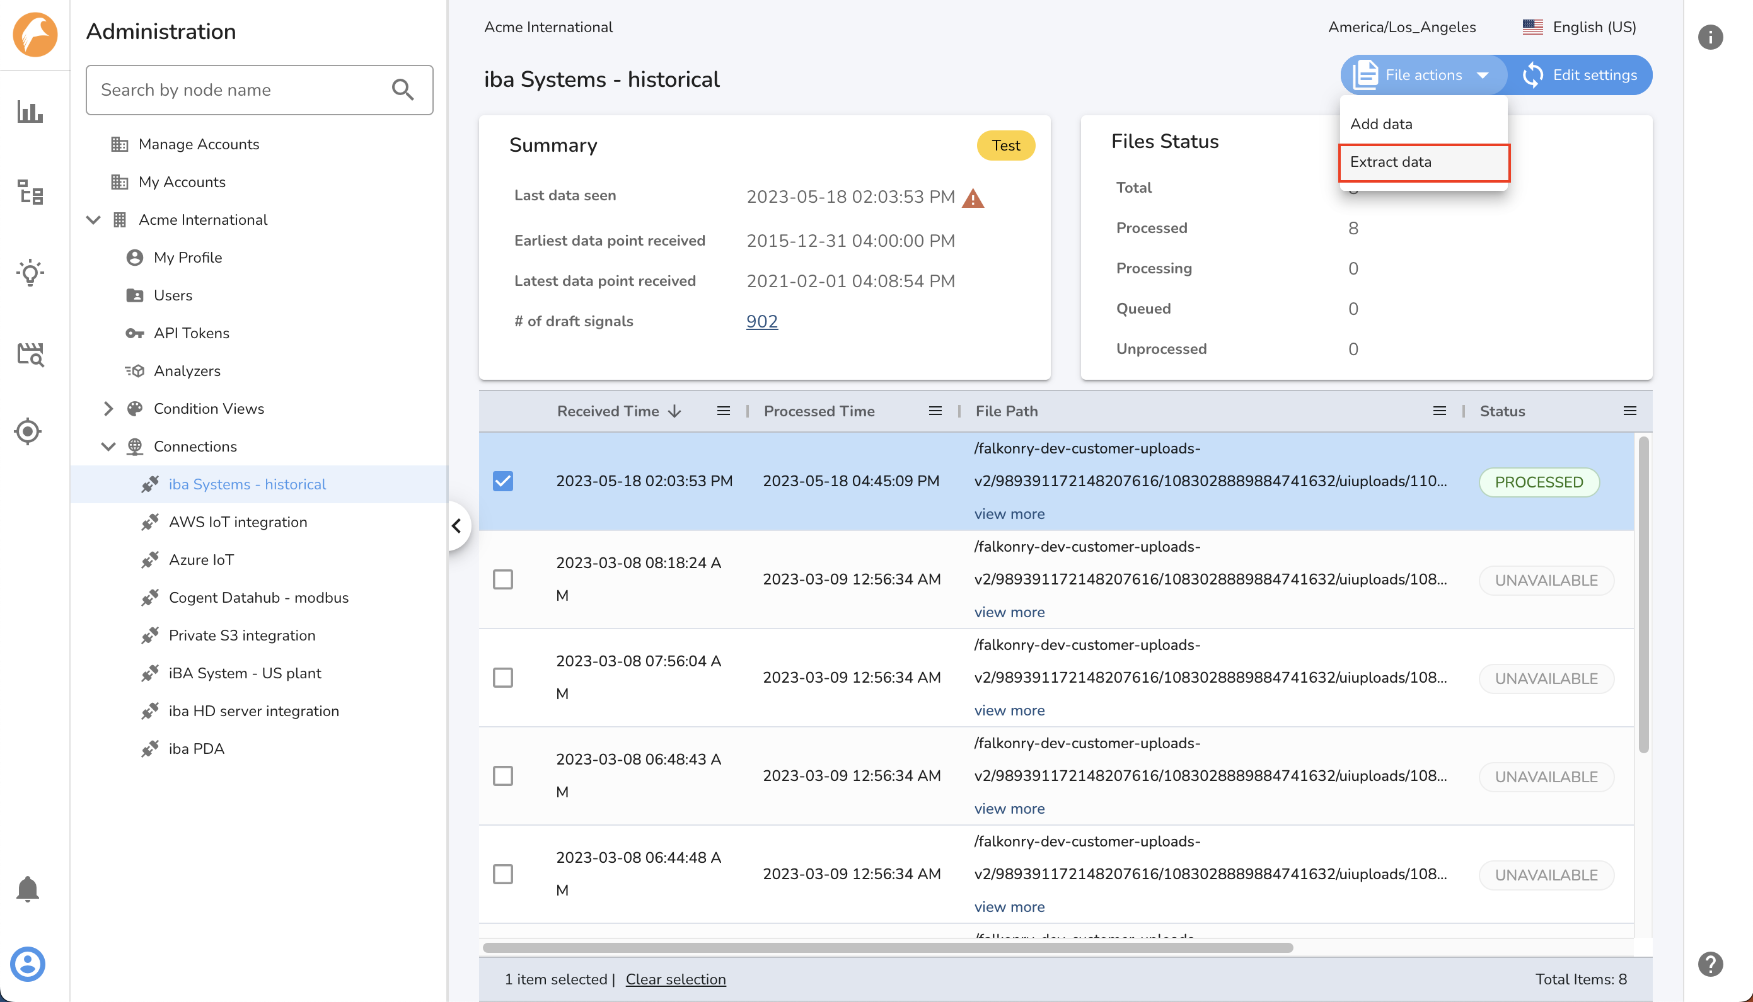Click the target crosshair sidebar icon
The height and width of the screenshot is (1002, 1753).
tap(28, 431)
